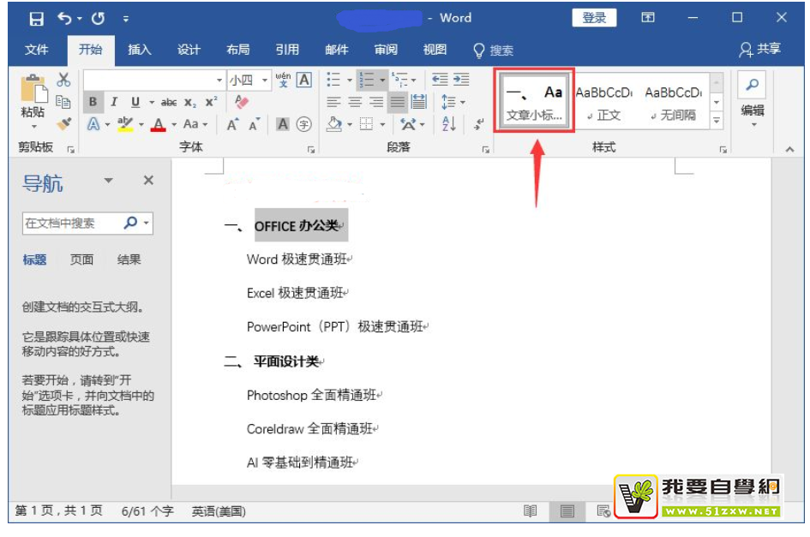Toggle justified paragraph alignment

397,102
